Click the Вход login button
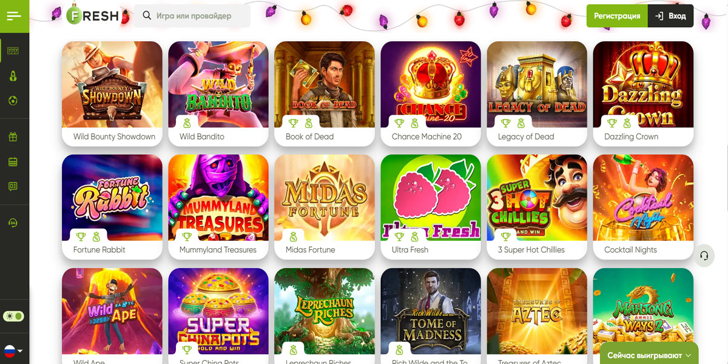728x364 pixels. tap(670, 16)
